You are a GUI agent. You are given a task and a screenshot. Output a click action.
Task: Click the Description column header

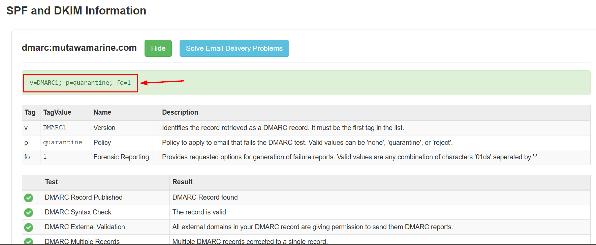[x=180, y=112]
